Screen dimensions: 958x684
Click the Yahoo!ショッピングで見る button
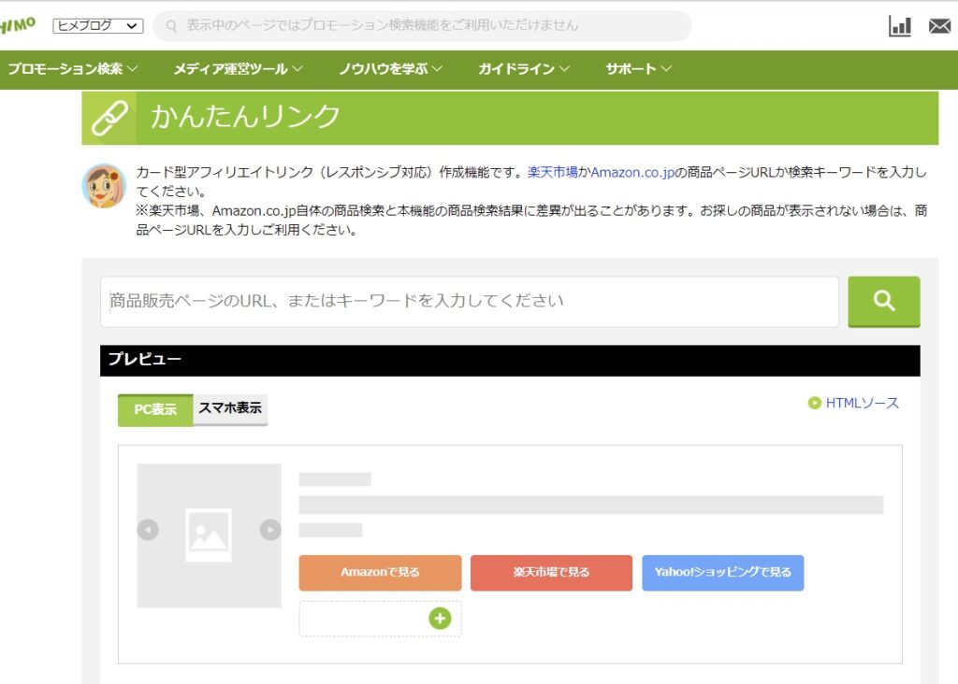(722, 573)
